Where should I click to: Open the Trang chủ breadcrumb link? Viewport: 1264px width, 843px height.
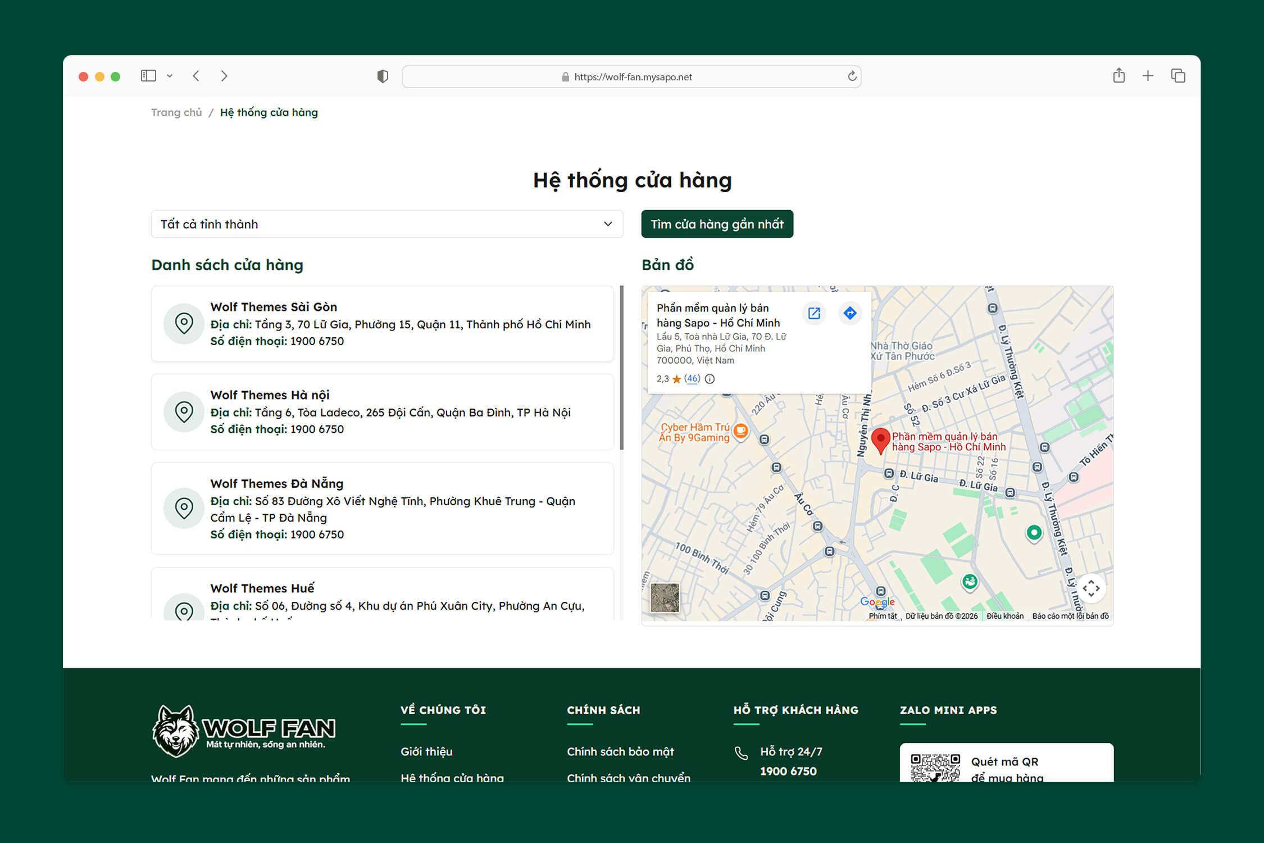(176, 112)
